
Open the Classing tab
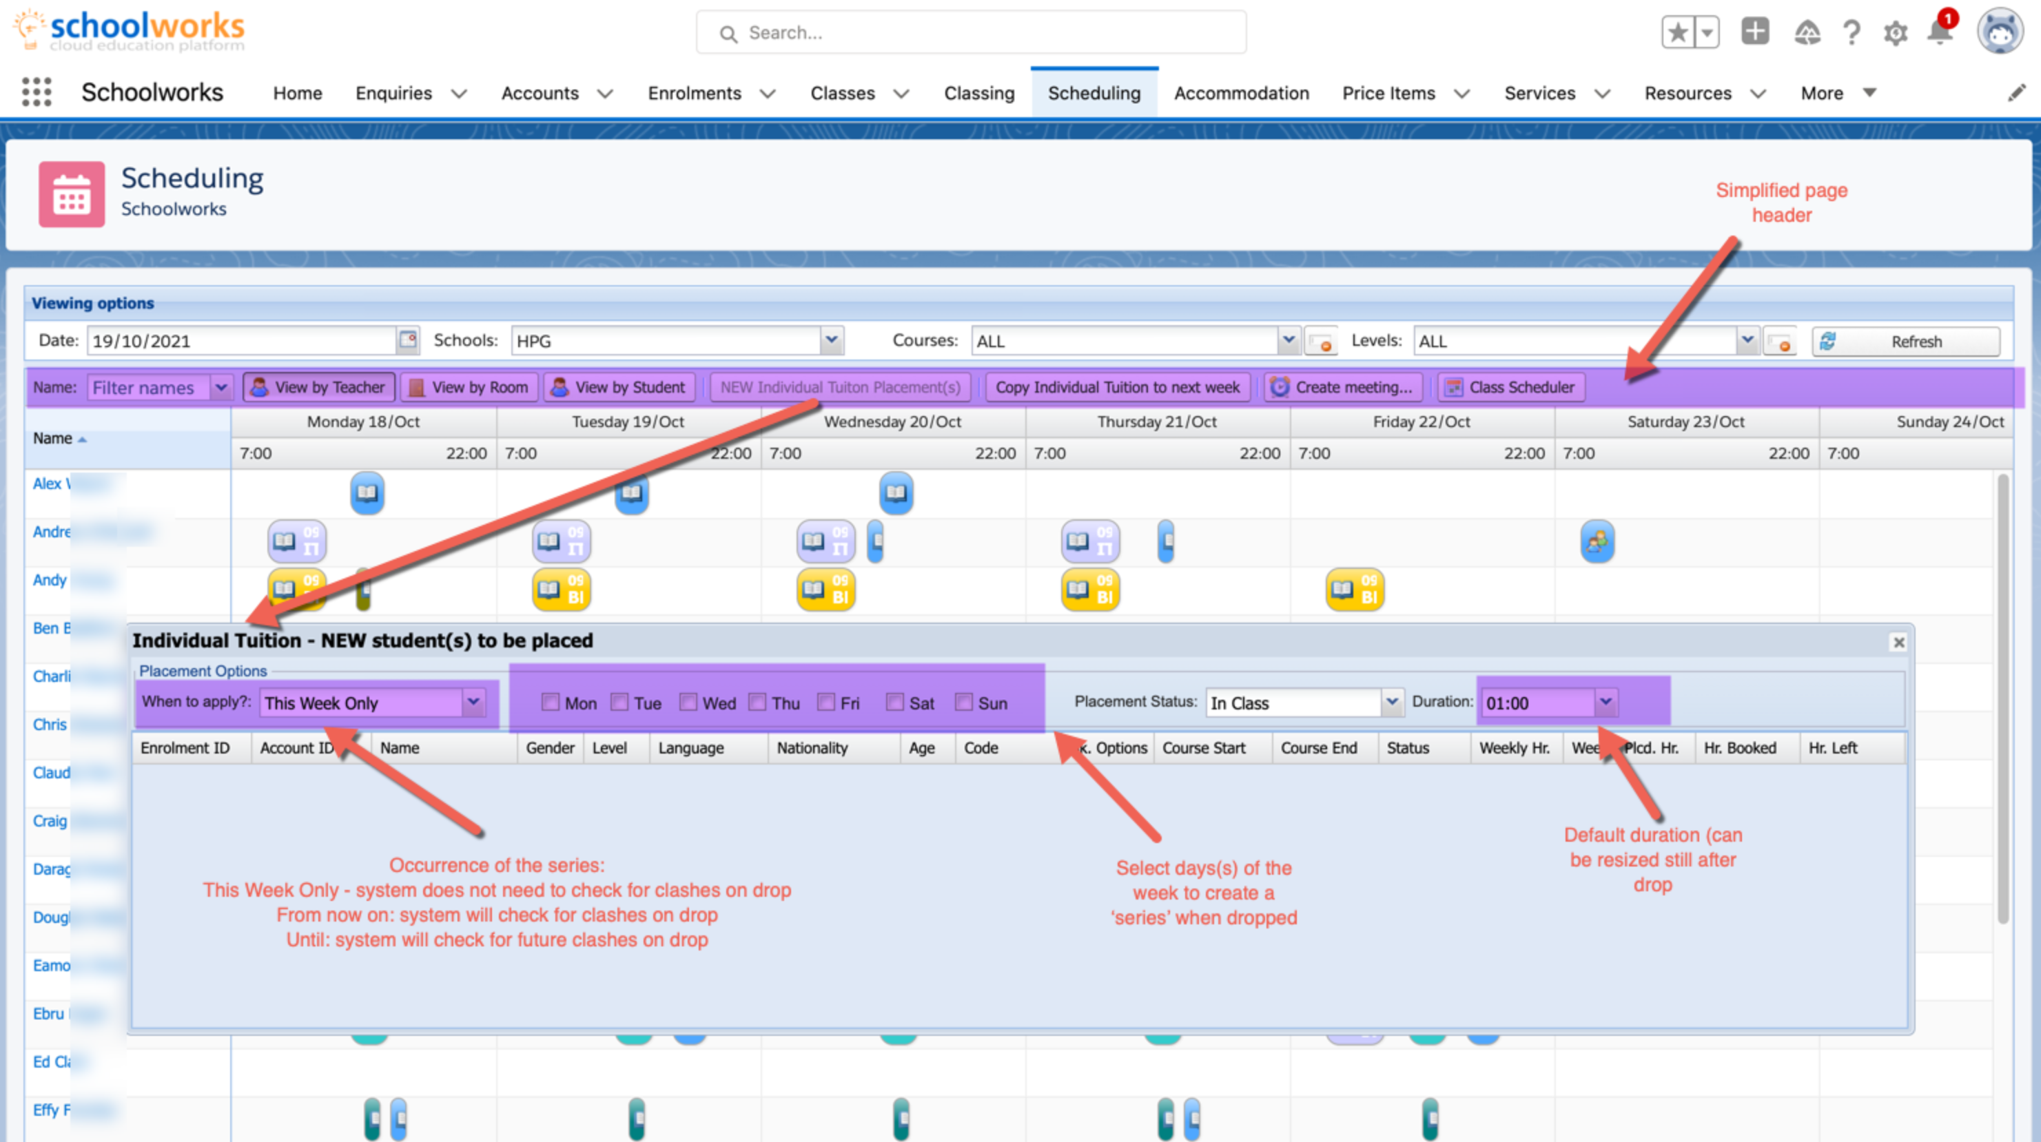coord(978,94)
